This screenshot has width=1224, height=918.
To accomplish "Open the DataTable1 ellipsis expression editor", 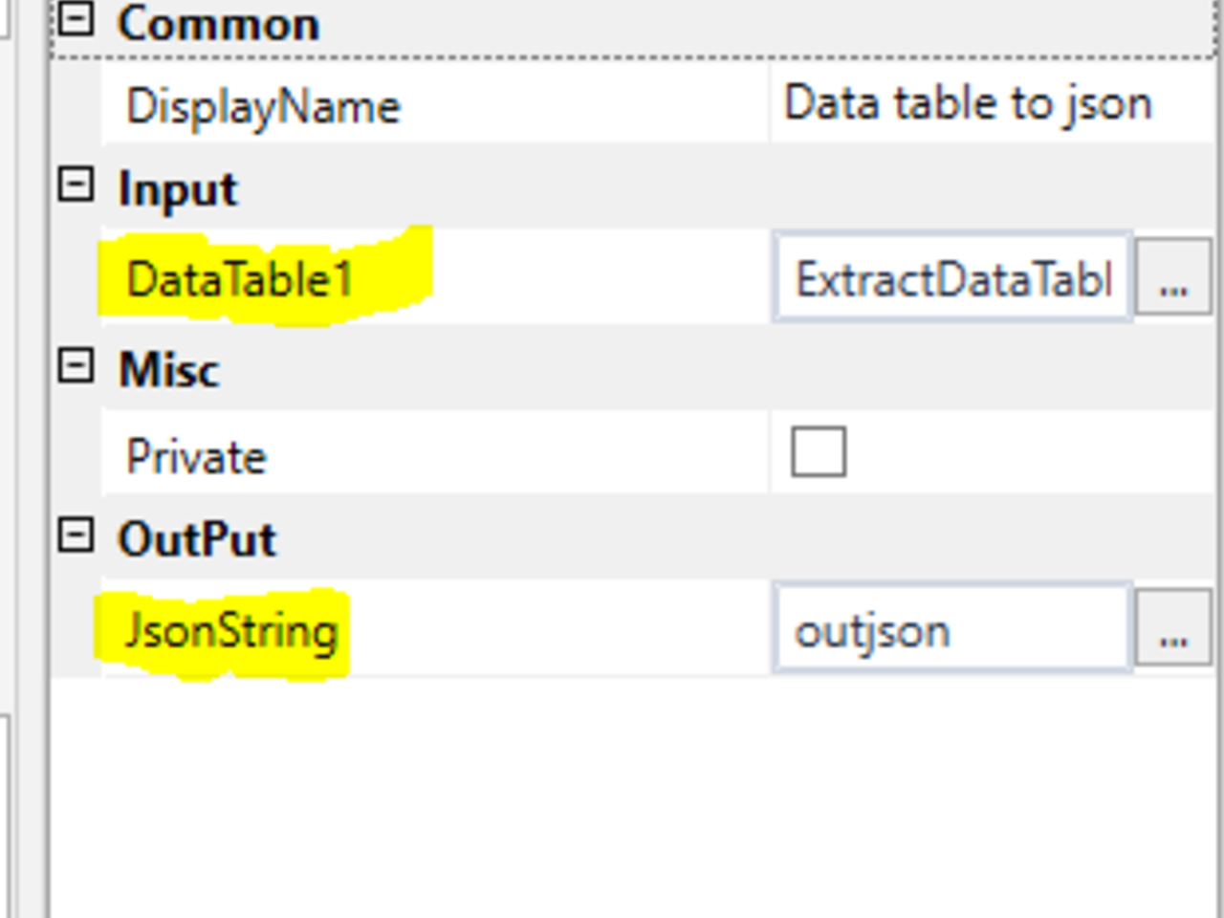I will pyautogui.click(x=1172, y=277).
